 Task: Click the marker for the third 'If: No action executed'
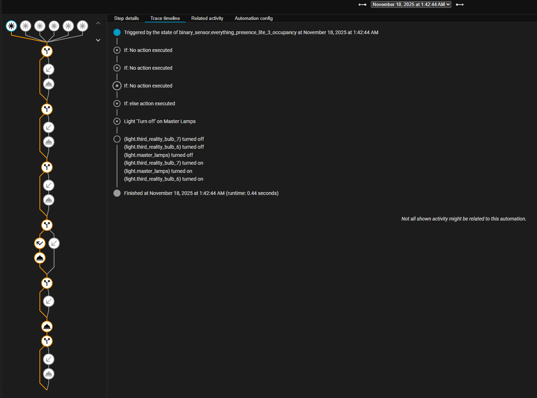[x=117, y=86]
